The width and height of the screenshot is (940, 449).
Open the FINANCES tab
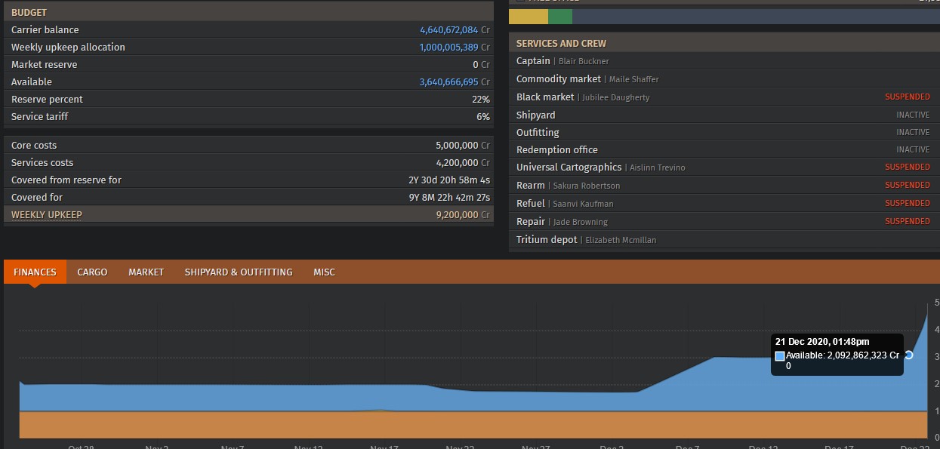(x=35, y=272)
